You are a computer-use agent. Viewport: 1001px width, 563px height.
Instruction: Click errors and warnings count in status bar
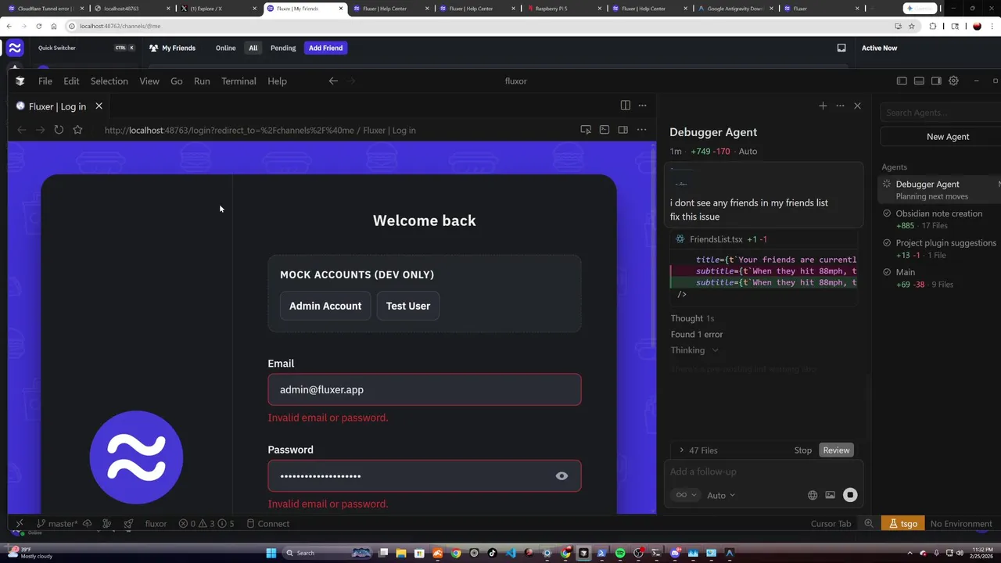(206, 524)
